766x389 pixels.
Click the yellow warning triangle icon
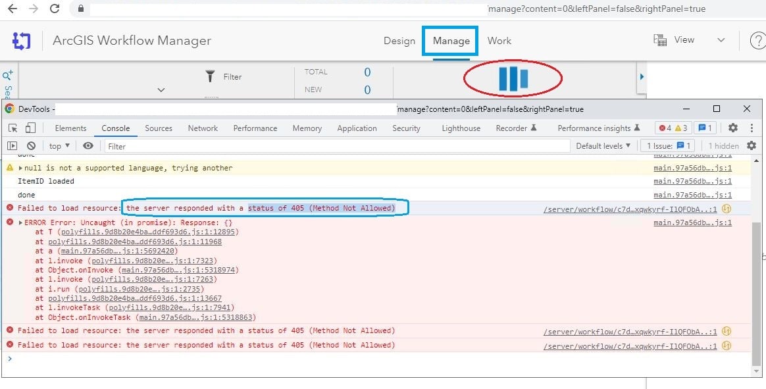(x=9, y=167)
